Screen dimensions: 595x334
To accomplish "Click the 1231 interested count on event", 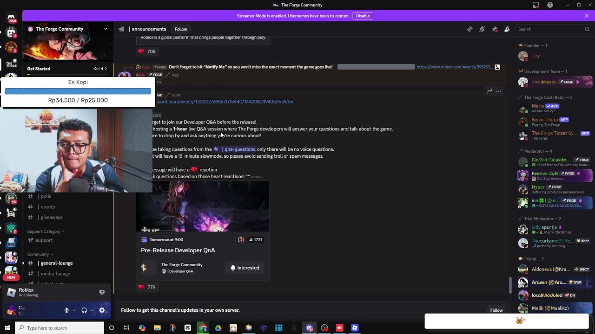I will (x=255, y=240).
